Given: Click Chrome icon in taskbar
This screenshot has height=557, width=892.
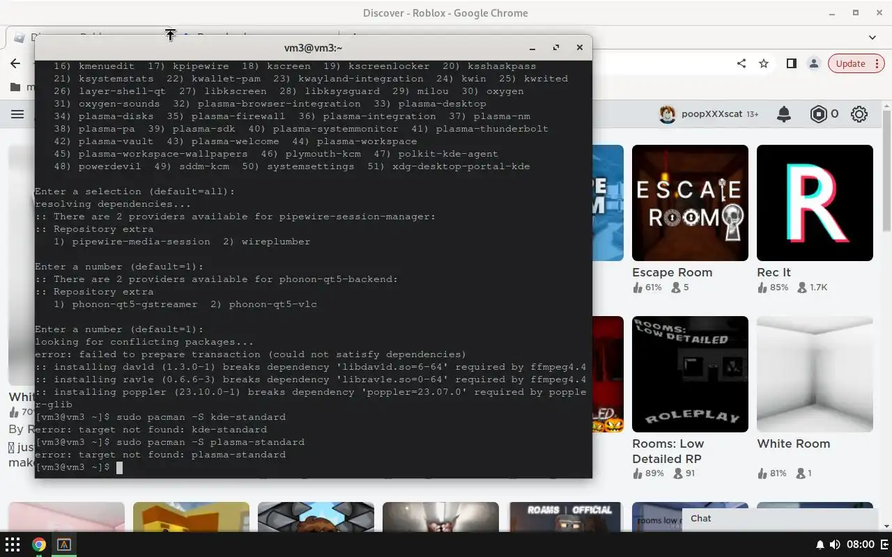Looking at the screenshot, I should pyautogui.click(x=38, y=544).
